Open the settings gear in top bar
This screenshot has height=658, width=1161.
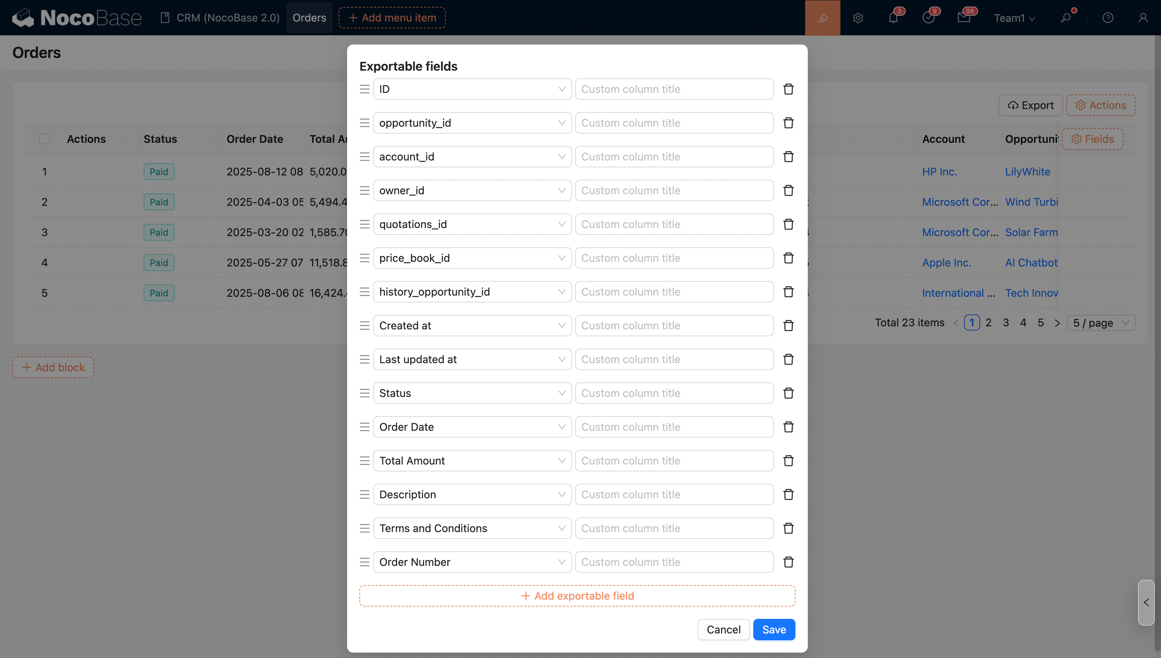pos(858,18)
